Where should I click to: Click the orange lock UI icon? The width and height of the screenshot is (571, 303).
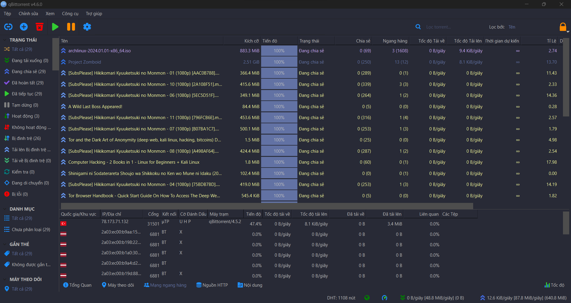coord(563,27)
